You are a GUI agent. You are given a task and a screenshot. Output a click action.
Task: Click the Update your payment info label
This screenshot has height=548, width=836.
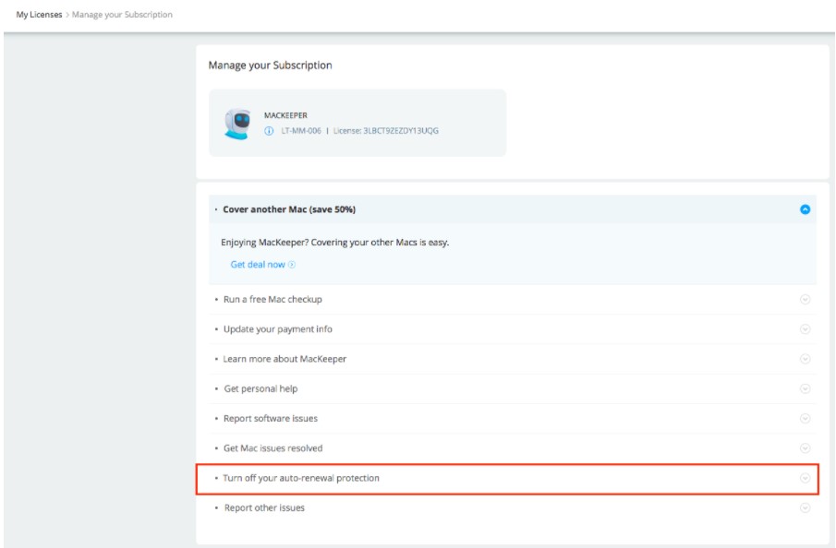[x=278, y=329]
